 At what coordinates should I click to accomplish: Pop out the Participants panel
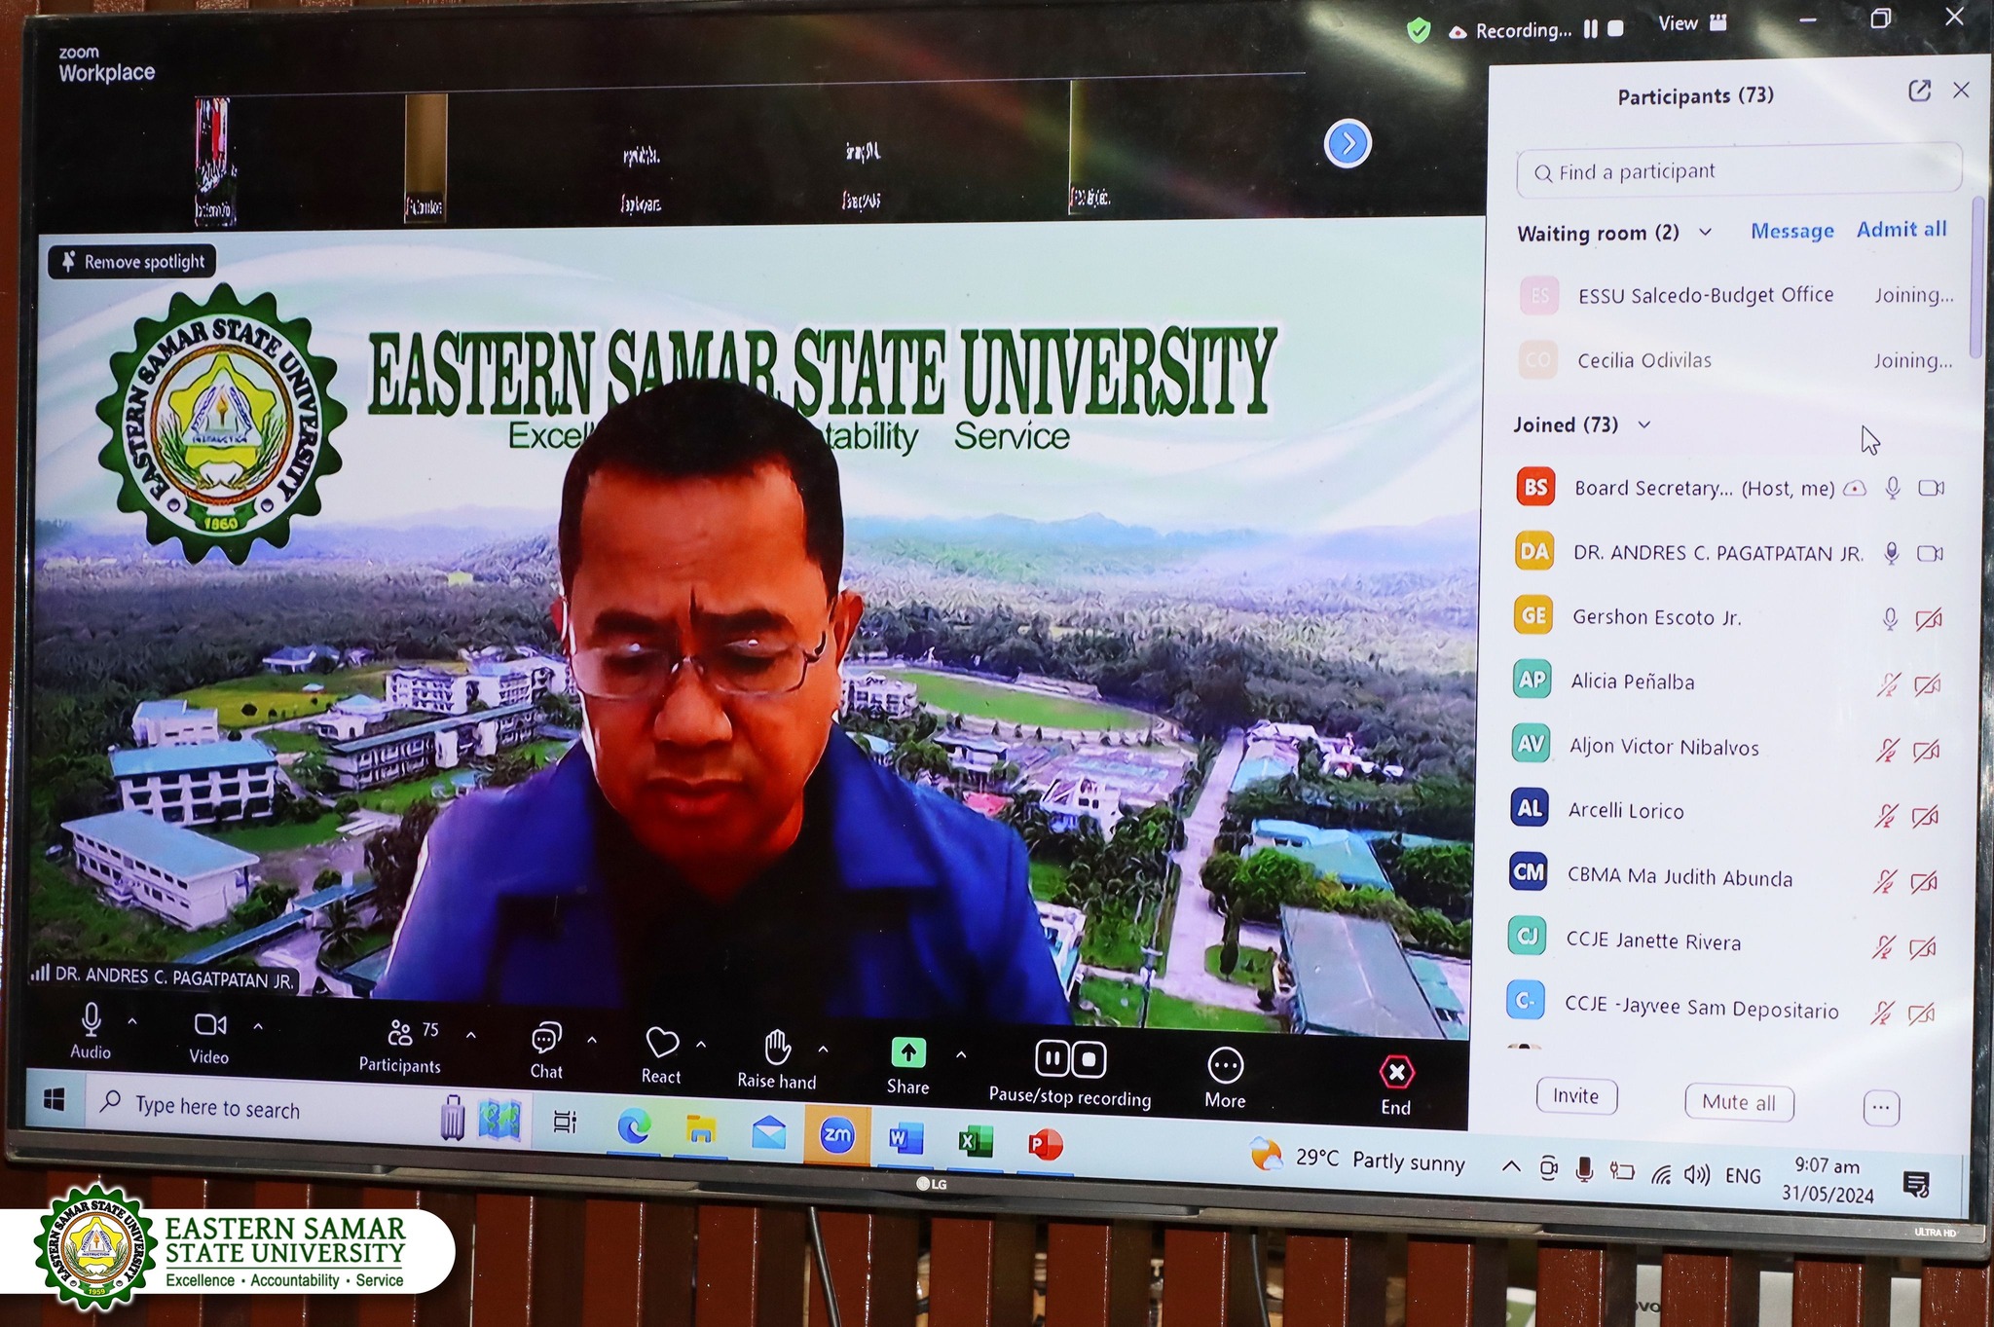coord(1919,91)
